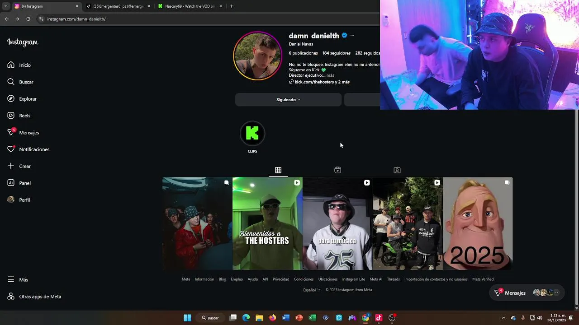View the 184 seguidores list
Screen dimensions: 579x325
tap(337, 53)
